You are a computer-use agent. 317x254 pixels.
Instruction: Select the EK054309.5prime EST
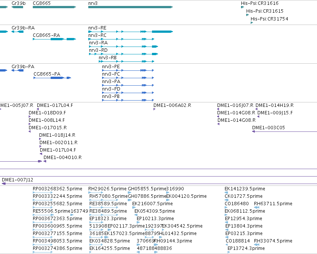coord(155,212)
